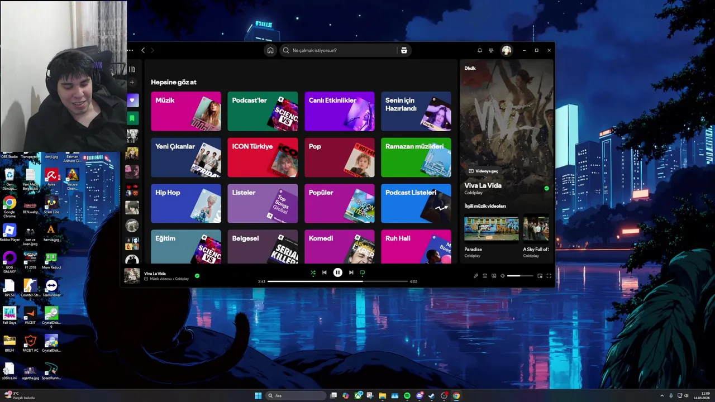Open ICON Türkiye category
Image resolution: width=715 pixels, height=402 pixels.
[x=263, y=157]
